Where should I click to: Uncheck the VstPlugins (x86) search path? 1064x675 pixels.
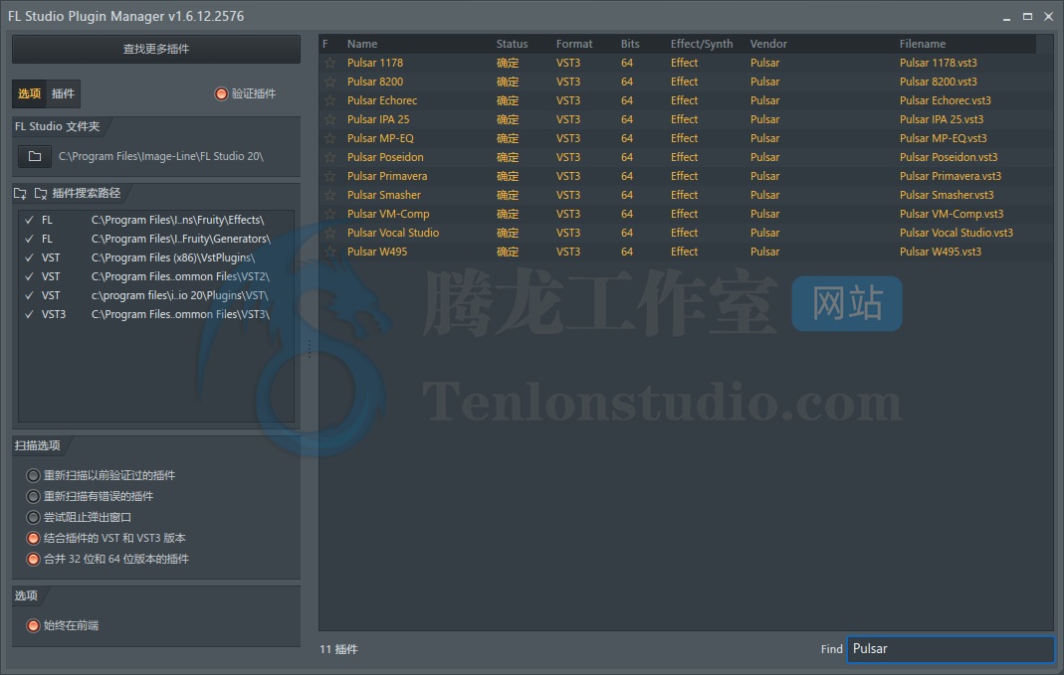[x=30, y=257]
